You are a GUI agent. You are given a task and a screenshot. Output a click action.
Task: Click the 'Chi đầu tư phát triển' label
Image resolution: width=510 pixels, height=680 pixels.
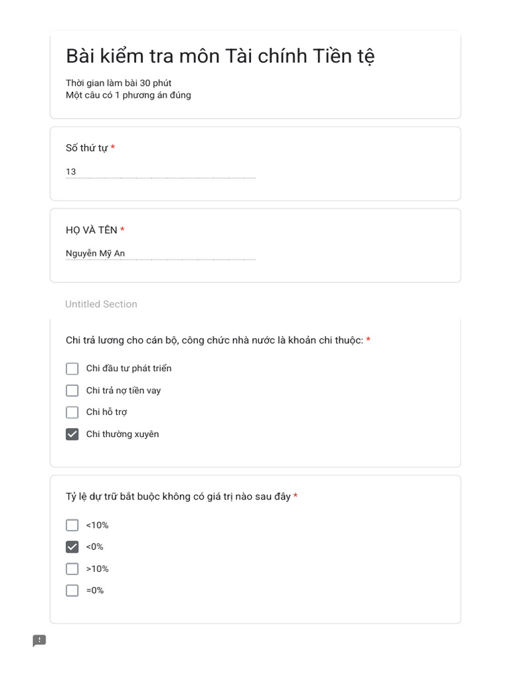point(129,369)
